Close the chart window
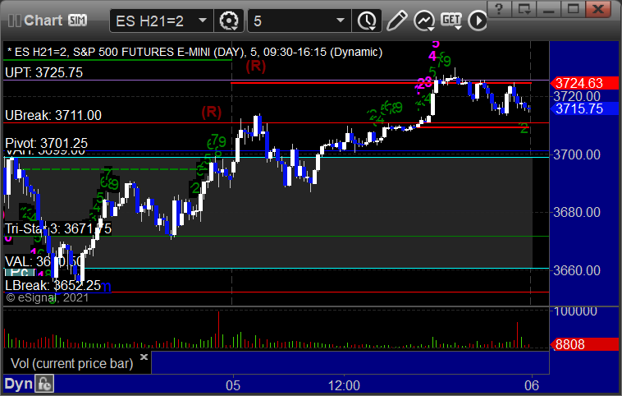The width and height of the screenshot is (622, 396). 598,8
